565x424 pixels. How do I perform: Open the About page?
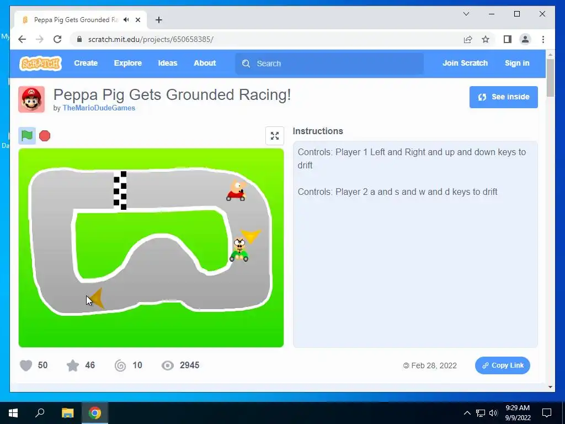point(205,63)
